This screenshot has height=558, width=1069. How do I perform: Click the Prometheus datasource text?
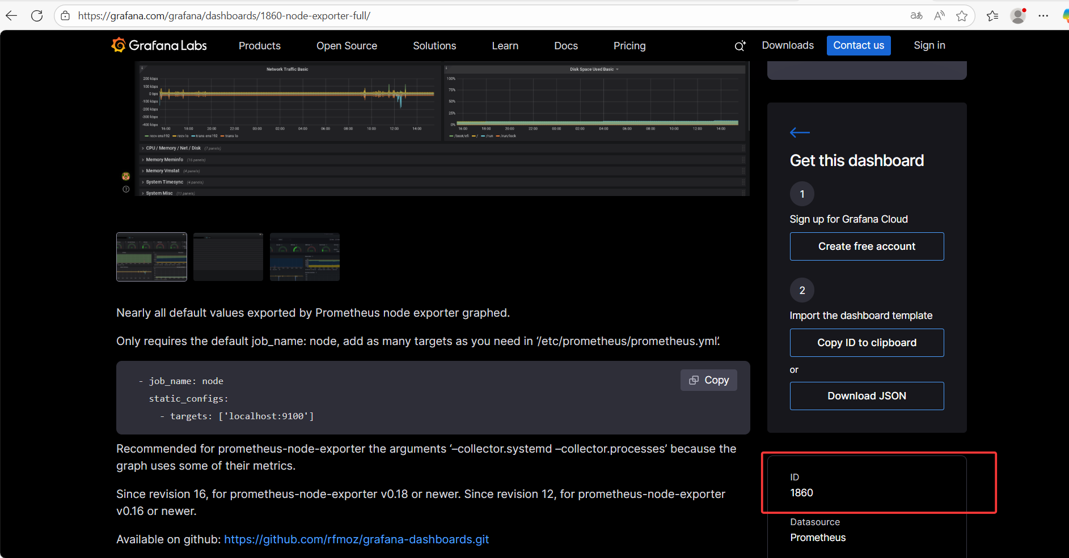[x=818, y=538]
